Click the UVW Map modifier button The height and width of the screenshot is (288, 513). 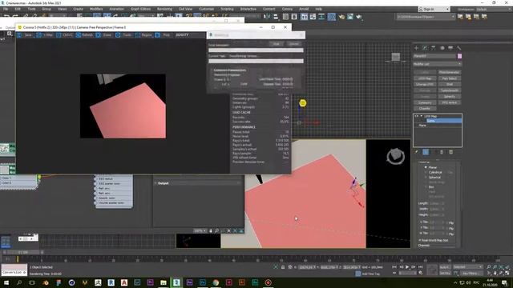(425, 78)
